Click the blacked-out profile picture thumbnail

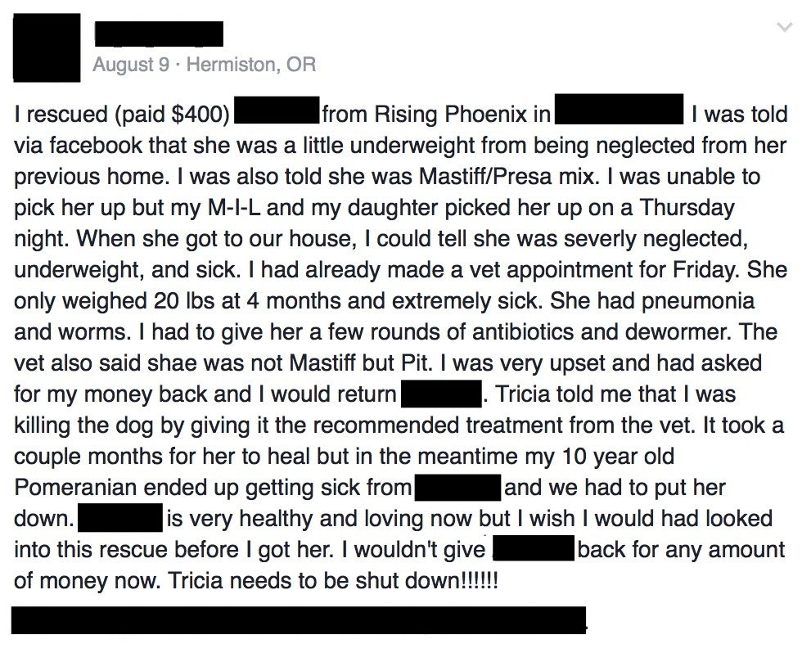tap(47, 47)
